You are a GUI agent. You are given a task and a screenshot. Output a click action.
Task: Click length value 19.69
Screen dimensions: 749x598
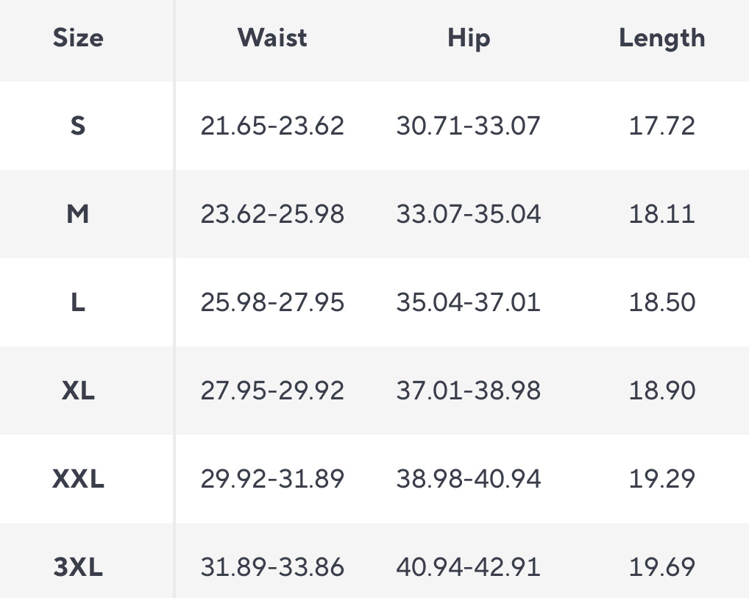click(x=661, y=567)
